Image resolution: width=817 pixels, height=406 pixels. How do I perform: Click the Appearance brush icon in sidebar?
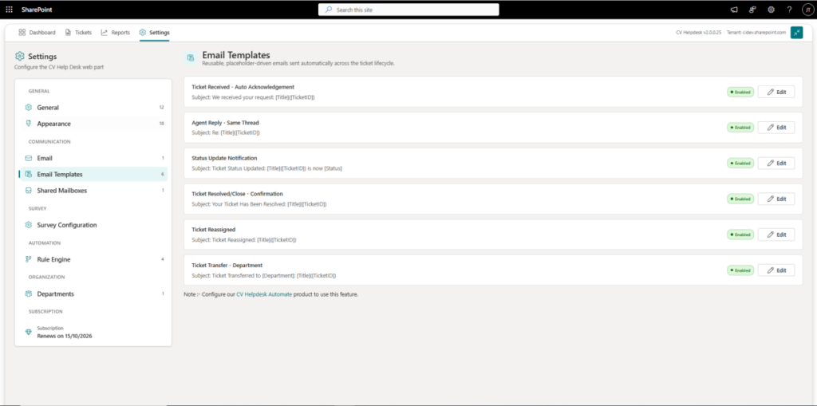click(29, 124)
